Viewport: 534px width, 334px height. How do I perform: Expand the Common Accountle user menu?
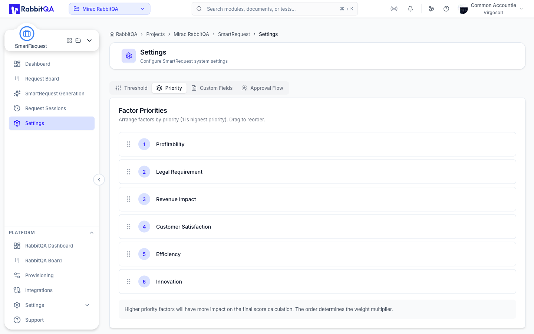click(x=491, y=9)
